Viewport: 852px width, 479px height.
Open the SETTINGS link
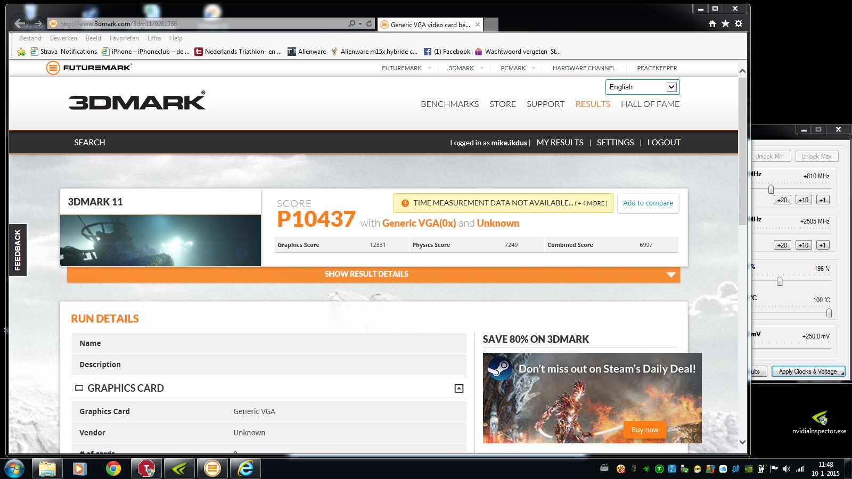click(x=615, y=143)
